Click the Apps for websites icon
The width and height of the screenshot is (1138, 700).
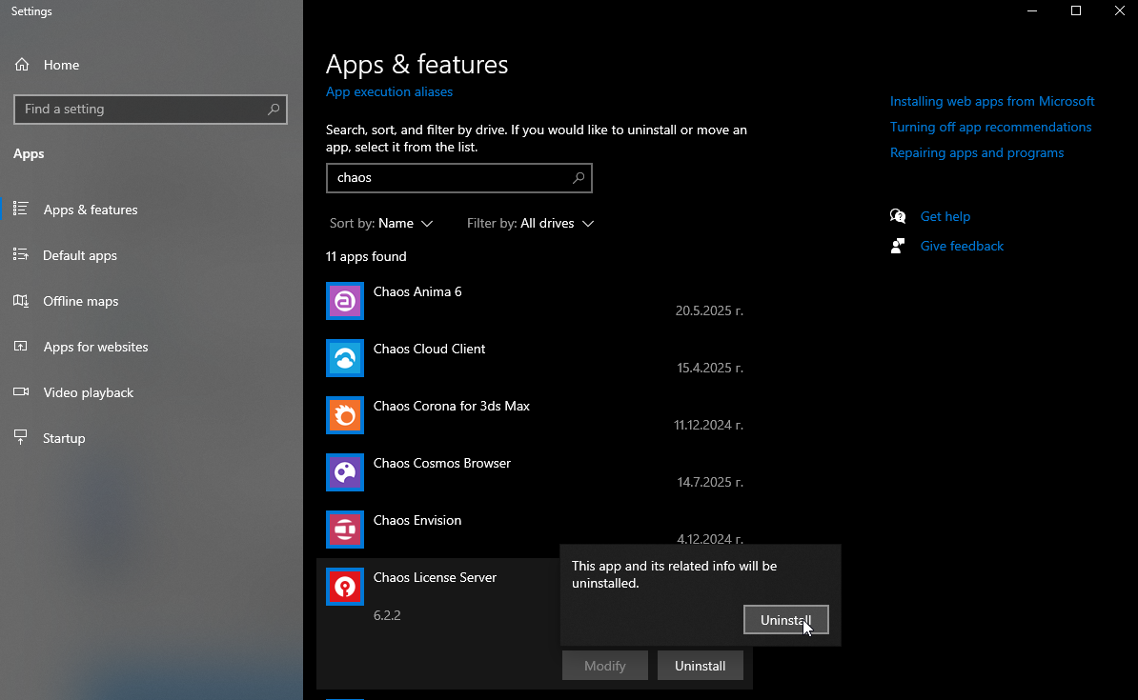point(21,346)
